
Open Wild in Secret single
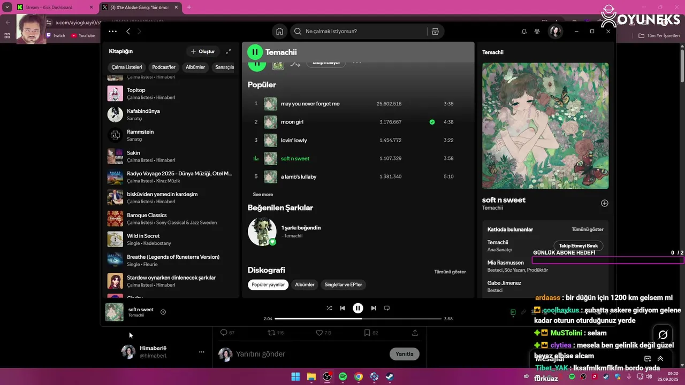point(170,240)
